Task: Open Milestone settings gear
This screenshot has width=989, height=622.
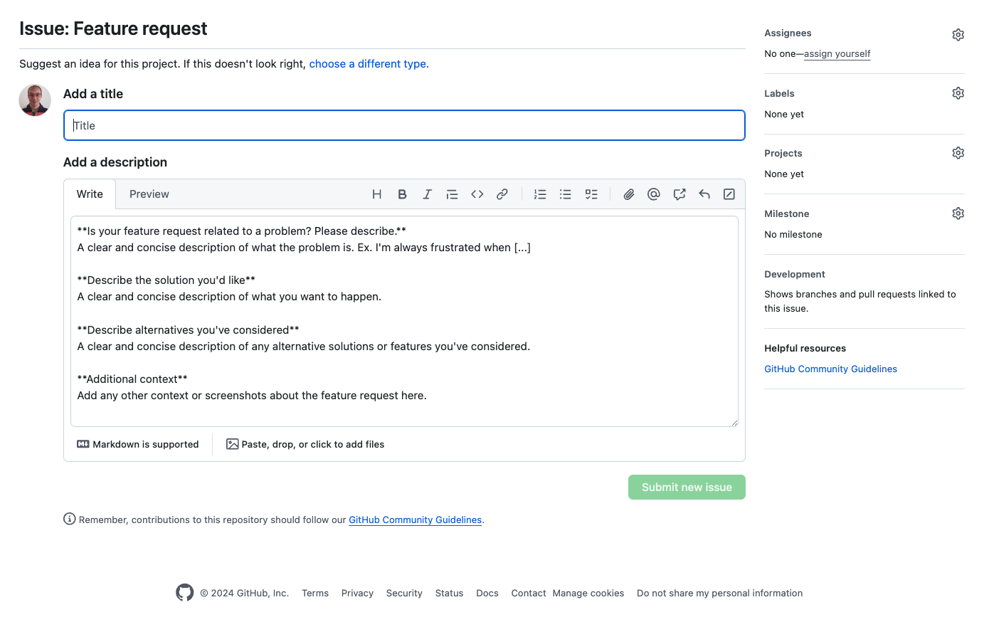Action: pos(958,214)
